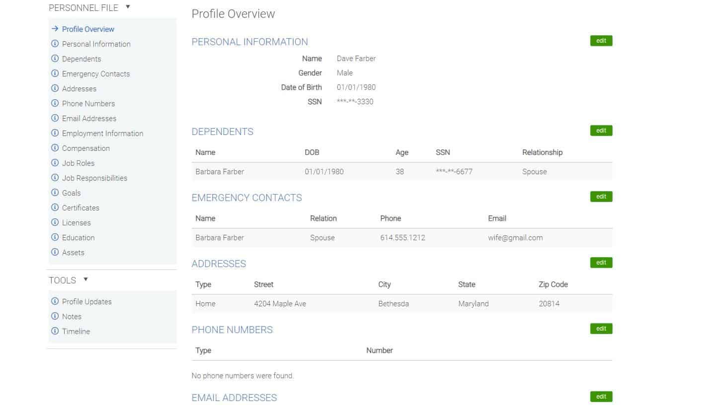The width and height of the screenshot is (708, 412).
Task: Click the masked SSN ending 3330
Action: 355,102
